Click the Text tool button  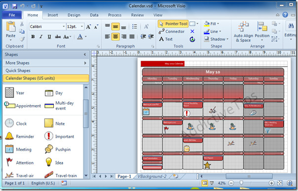166,39
